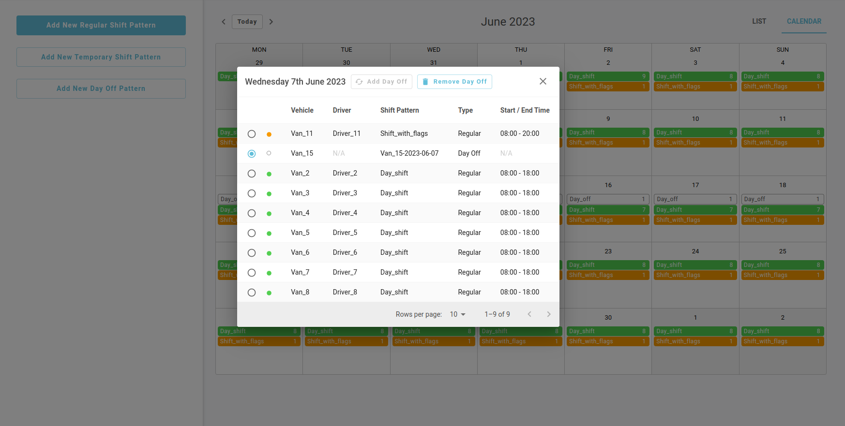Select the radio button for Van_8
845x426 pixels.
(x=252, y=293)
